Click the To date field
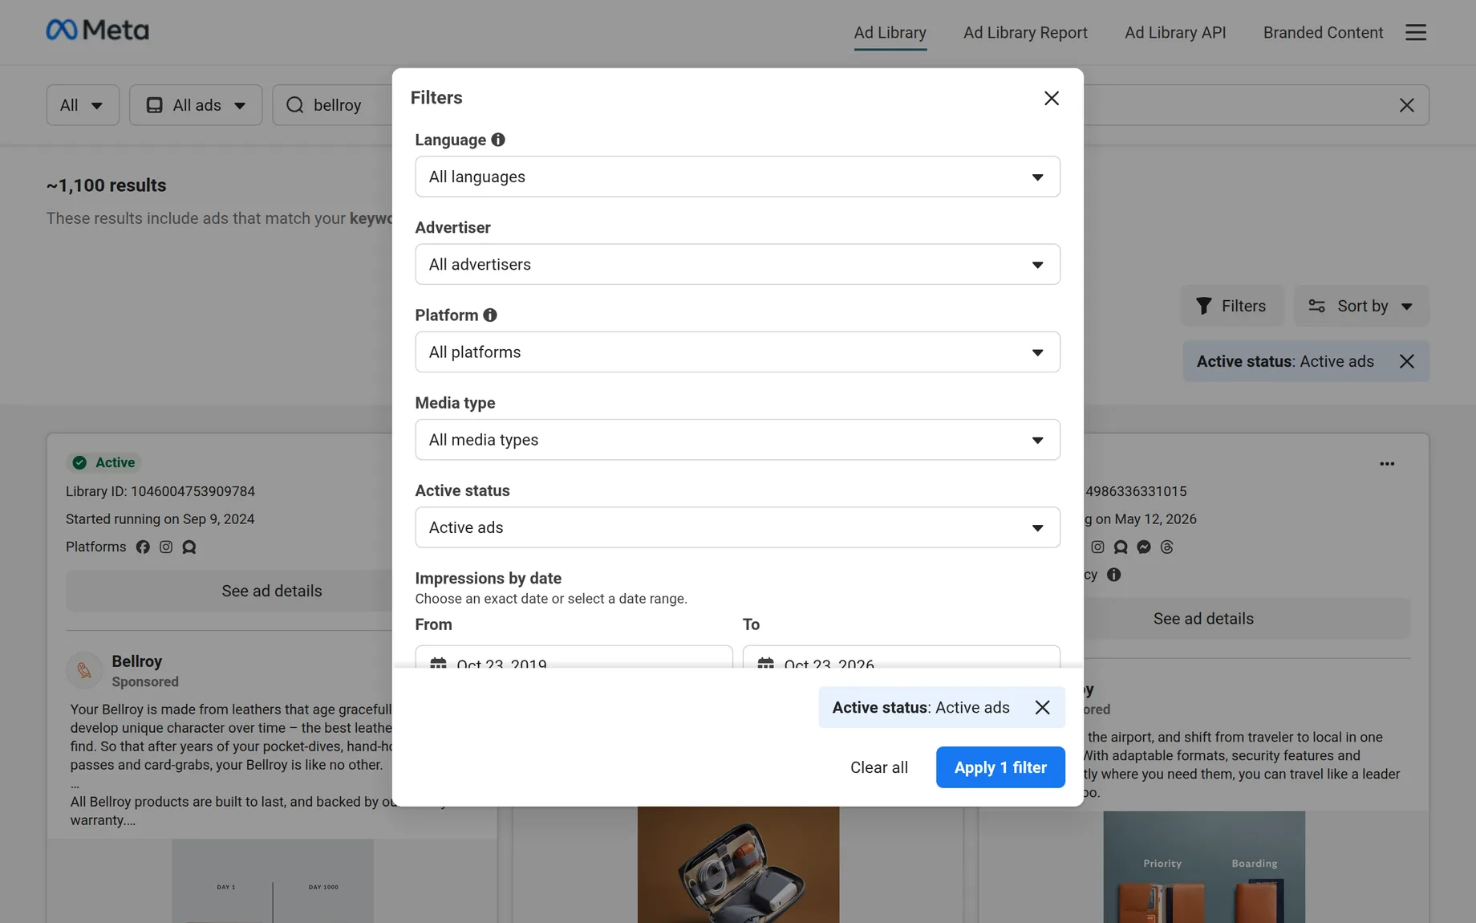1476x923 pixels. pyautogui.click(x=901, y=657)
